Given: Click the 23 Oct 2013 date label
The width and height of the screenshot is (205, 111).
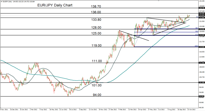Looking at the screenshot, I should pyautogui.click(x=192, y=109).
